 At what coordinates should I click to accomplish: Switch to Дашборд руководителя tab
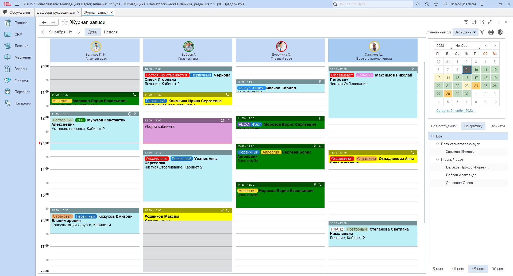tap(56, 13)
